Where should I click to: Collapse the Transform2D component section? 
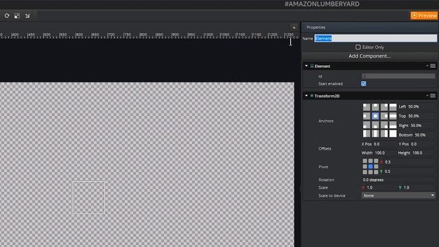point(307,96)
